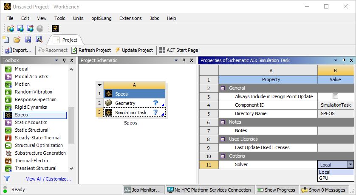Choose GPU from the Solver dropdown list
Viewport: 356px width, 195px height.
coord(324,178)
